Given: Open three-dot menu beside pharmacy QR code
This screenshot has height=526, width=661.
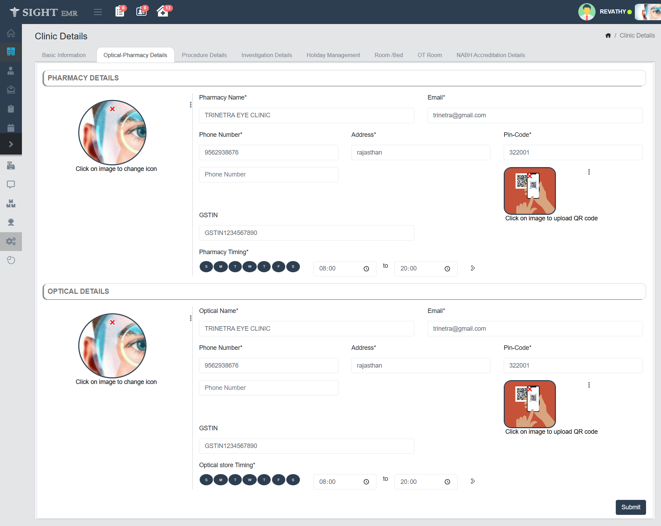Looking at the screenshot, I should point(589,172).
